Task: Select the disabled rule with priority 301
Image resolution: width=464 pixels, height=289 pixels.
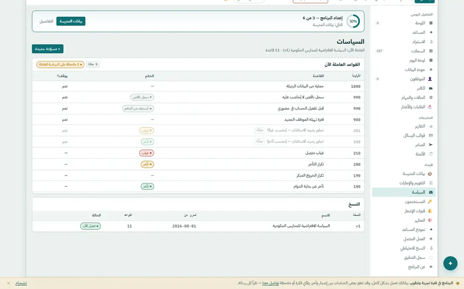Action: (x=198, y=130)
